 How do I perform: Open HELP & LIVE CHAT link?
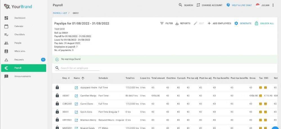click(242, 5)
